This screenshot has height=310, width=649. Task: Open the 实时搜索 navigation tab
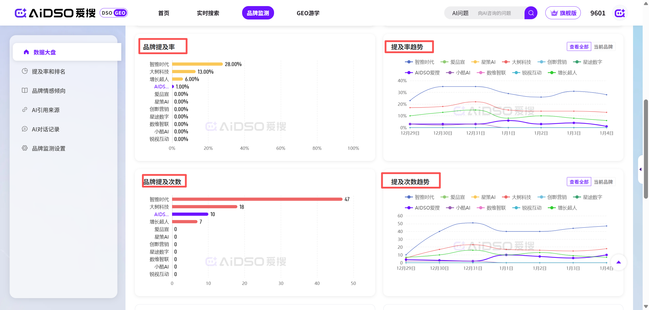208,13
